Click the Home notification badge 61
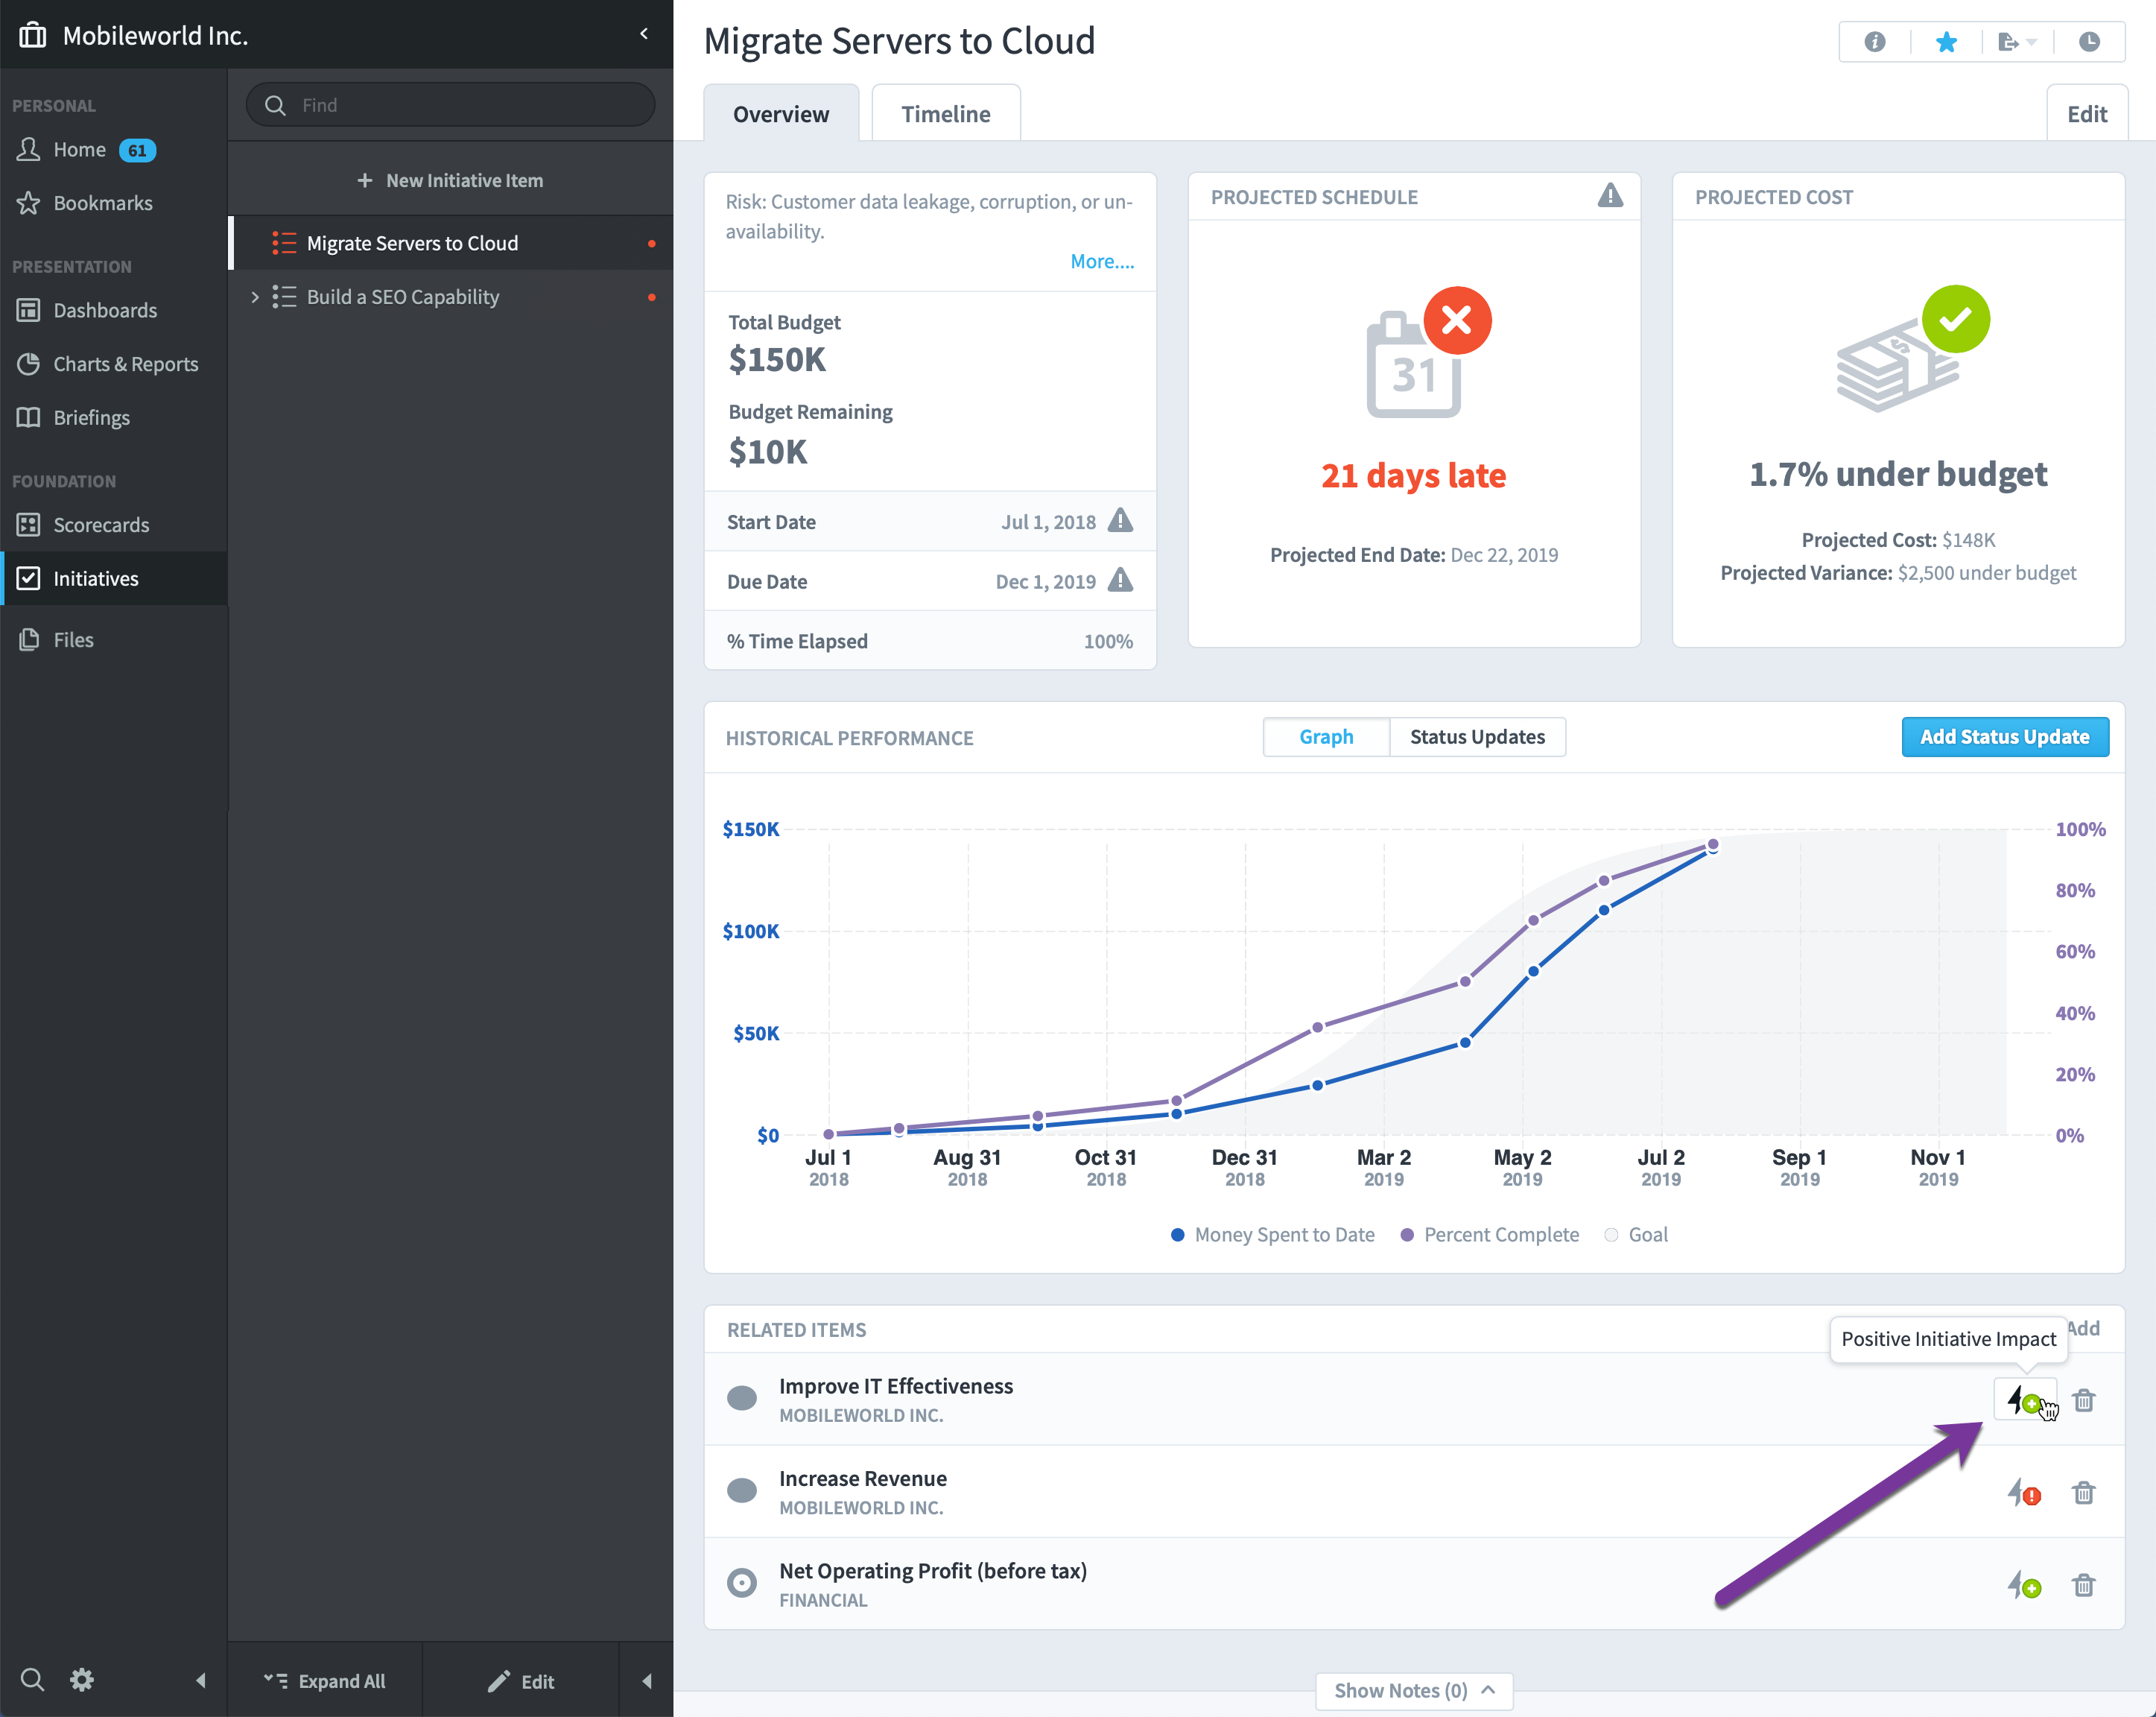Screen dimensions: 2156x1717 tap(137, 150)
